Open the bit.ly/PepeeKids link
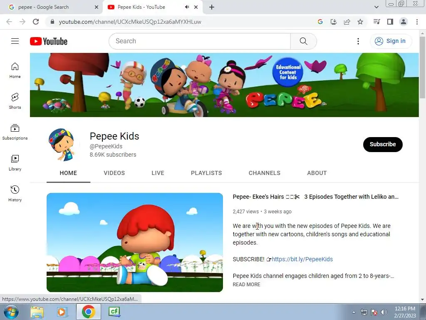This screenshot has height=320, width=426. coord(302,259)
